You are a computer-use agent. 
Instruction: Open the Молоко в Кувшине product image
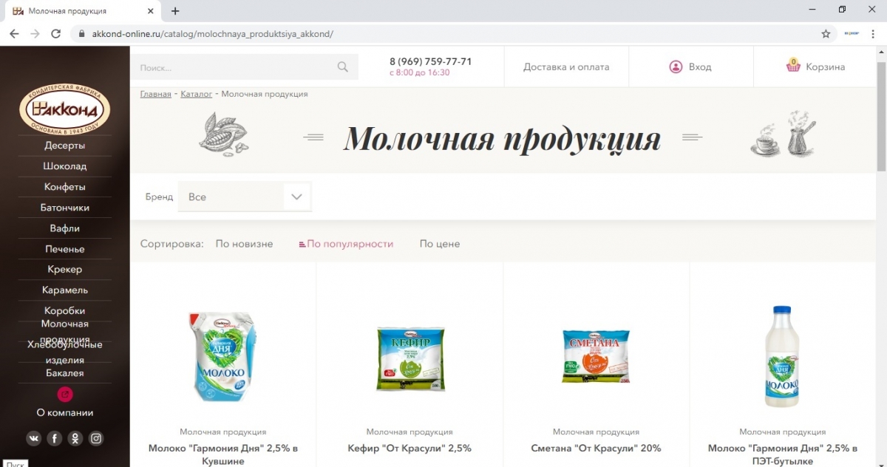coord(223,358)
